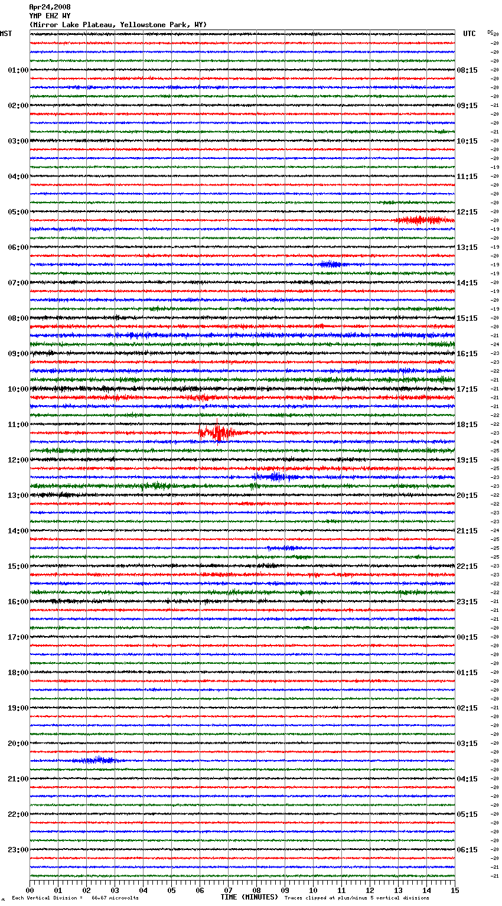The height and width of the screenshot is (906, 502).
Task: Click the 09:15 UTC label
Action: pyautogui.click(x=467, y=106)
